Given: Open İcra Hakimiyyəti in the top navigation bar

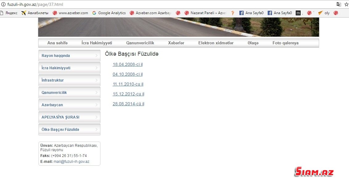Looking at the screenshot, I should (x=97, y=43).
